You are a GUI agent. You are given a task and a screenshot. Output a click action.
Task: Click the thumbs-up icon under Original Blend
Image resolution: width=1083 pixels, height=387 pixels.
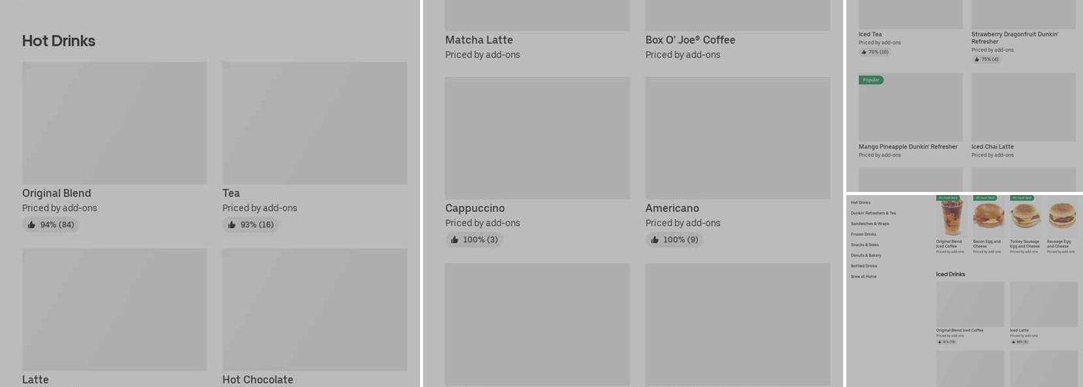[32, 225]
